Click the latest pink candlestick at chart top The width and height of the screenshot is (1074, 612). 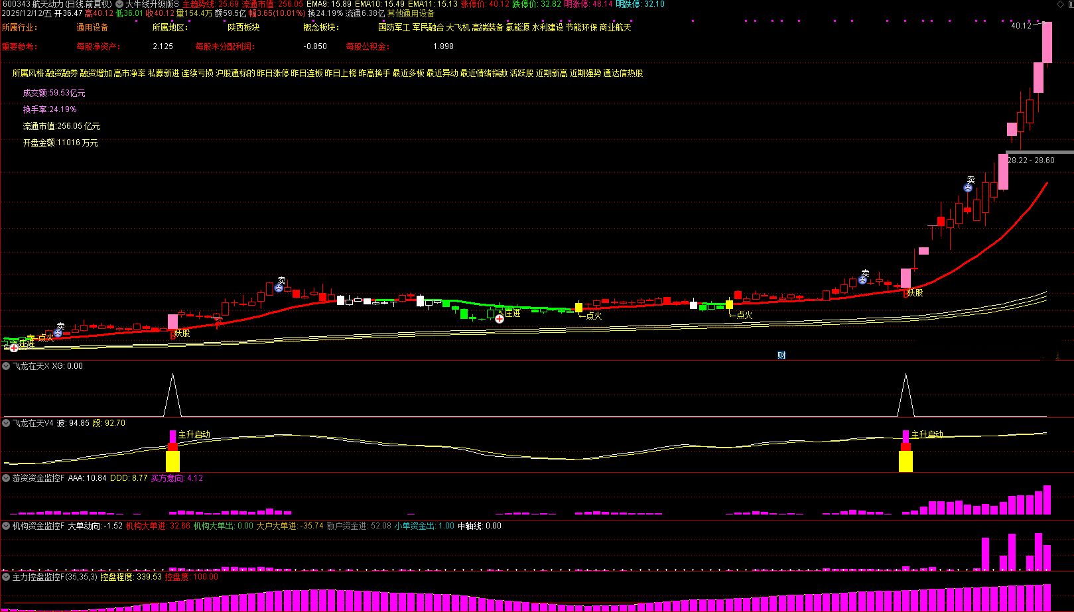click(x=1047, y=42)
